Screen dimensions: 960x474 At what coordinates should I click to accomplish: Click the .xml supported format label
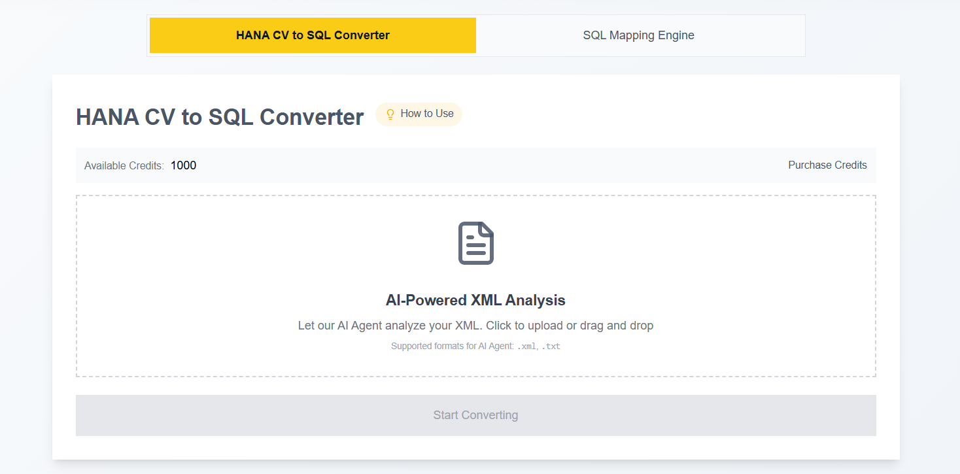(526, 347)
